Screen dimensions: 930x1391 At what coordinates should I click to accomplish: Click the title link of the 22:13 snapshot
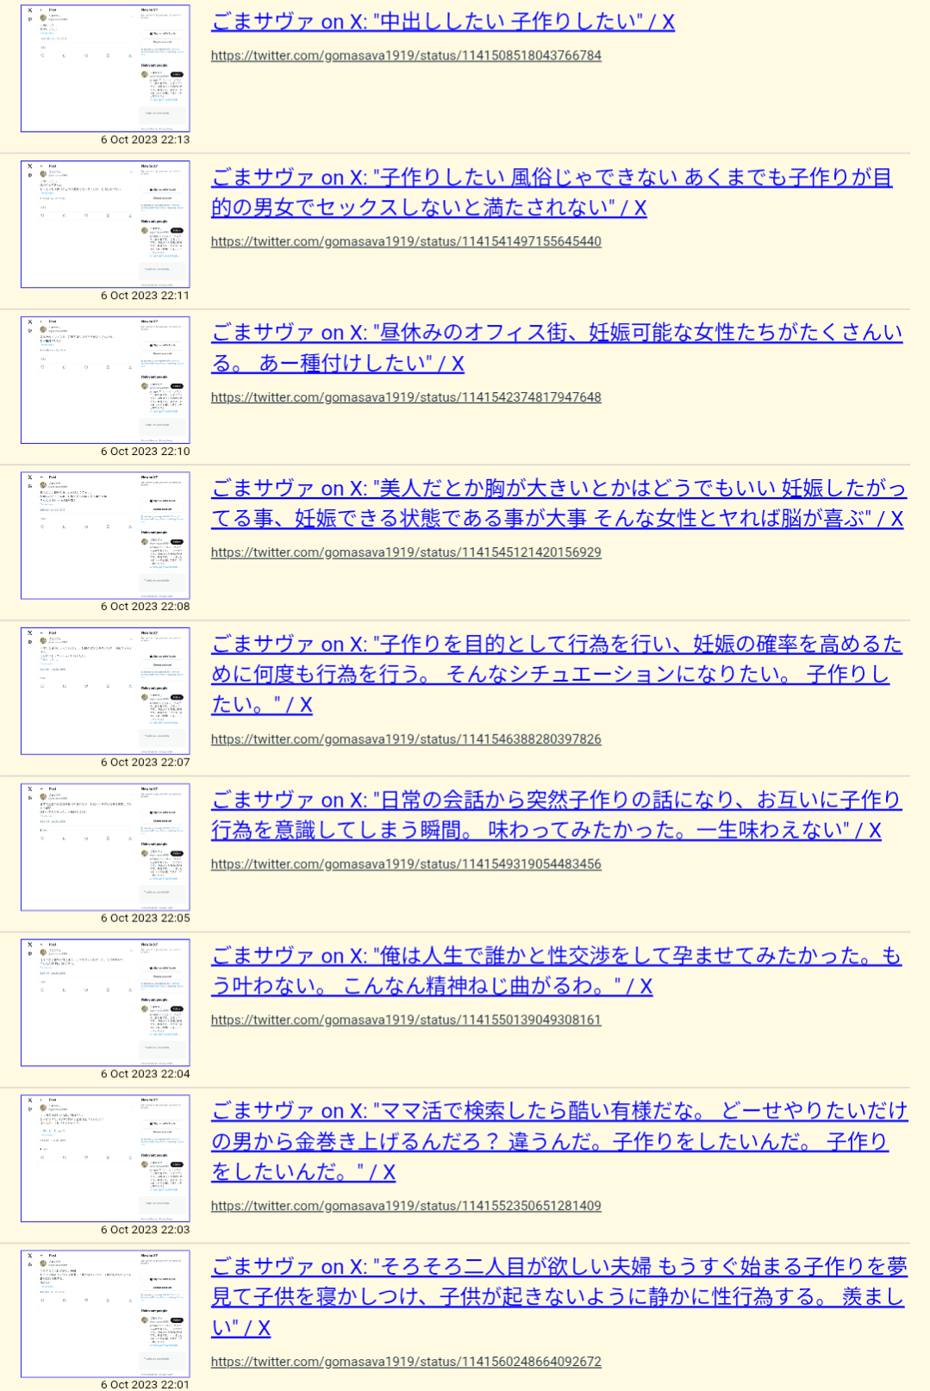click(x=442, y=22)
